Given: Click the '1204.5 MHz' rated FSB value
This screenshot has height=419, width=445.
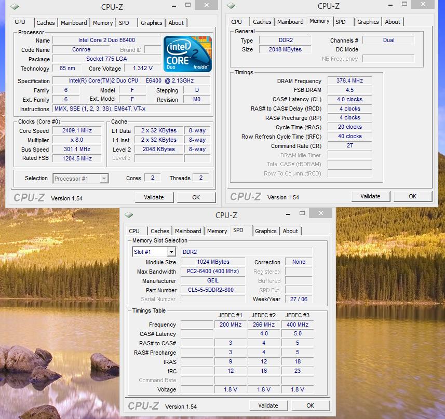Looking at the screenshot, I should click(77, 158).
